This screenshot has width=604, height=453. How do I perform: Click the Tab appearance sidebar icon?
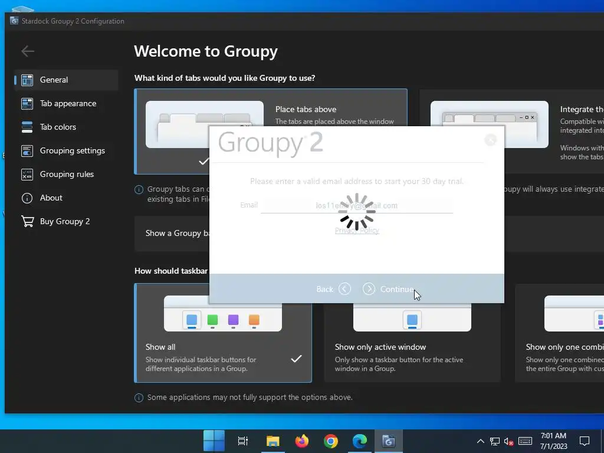pos(27,103)
